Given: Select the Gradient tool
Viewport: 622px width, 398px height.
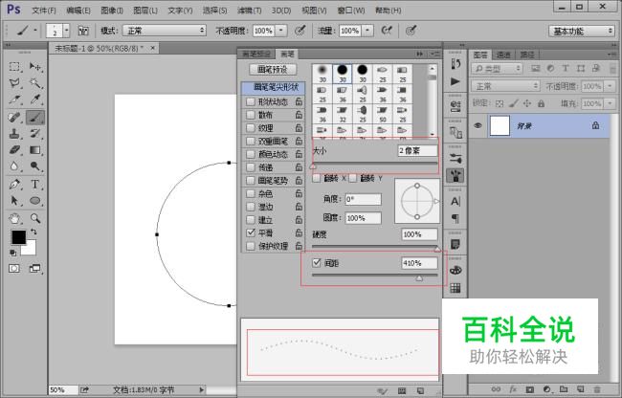Looking at the screenshot, I should coord(35,150).
